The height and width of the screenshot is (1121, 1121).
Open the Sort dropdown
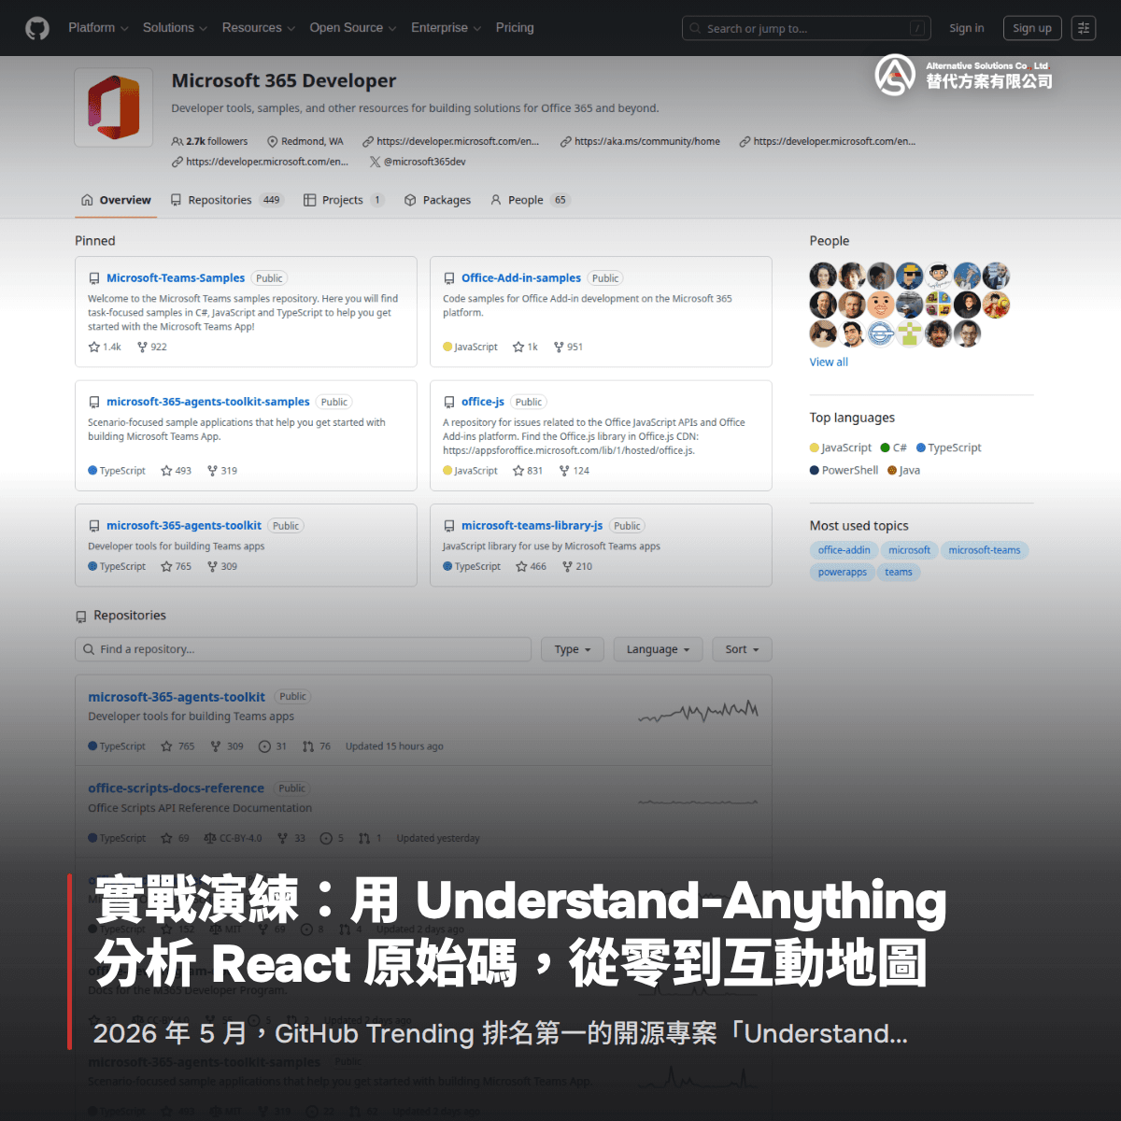click(x=743, y=649)
